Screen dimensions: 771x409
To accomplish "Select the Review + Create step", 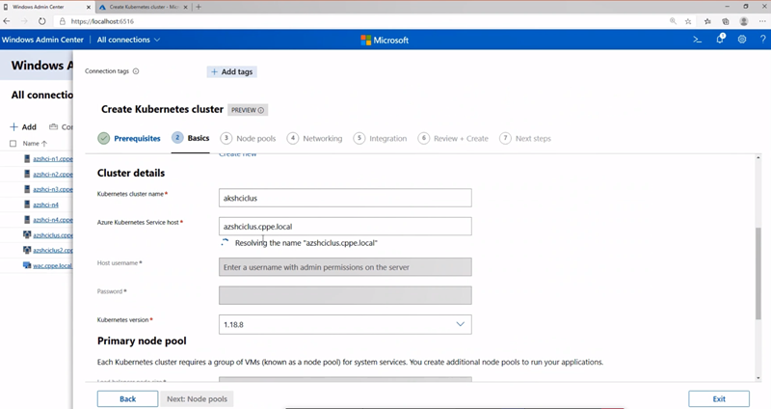I will (453, 138).
